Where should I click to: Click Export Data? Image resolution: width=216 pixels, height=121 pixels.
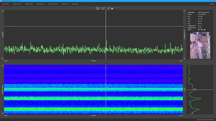[75, 4]
